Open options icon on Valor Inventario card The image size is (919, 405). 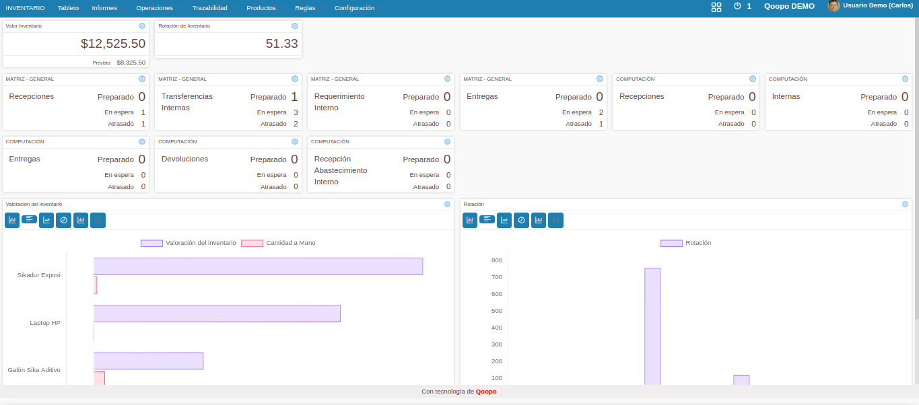pos(142,26)
